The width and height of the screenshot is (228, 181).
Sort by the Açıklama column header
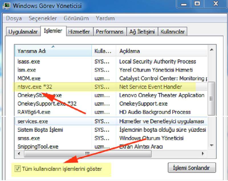click(x=161, y=51)
